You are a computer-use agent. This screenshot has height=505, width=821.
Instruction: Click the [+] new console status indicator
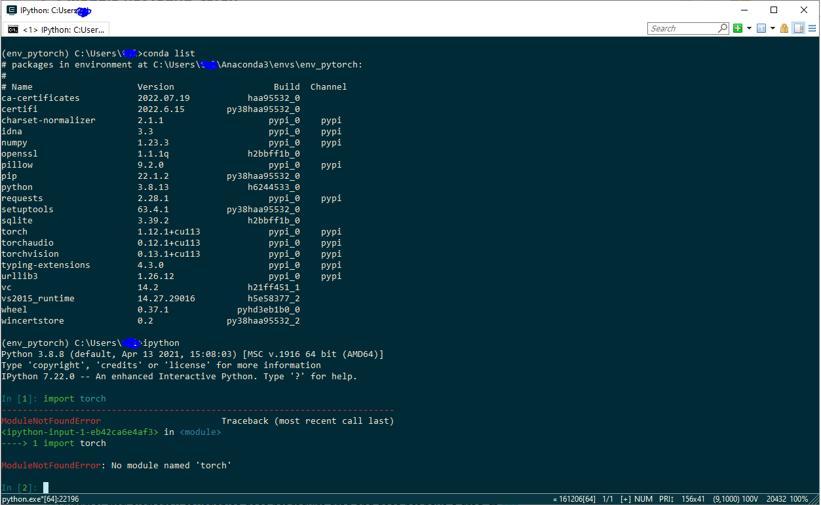click(x=625, y=499)
